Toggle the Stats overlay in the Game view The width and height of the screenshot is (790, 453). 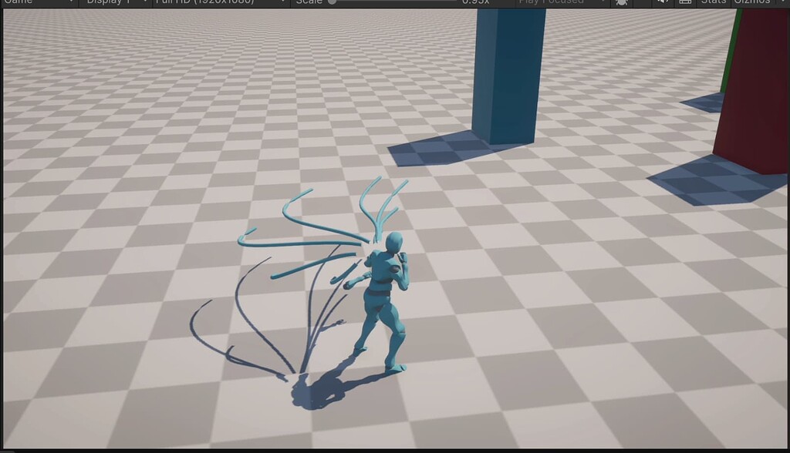pos(714,3)
